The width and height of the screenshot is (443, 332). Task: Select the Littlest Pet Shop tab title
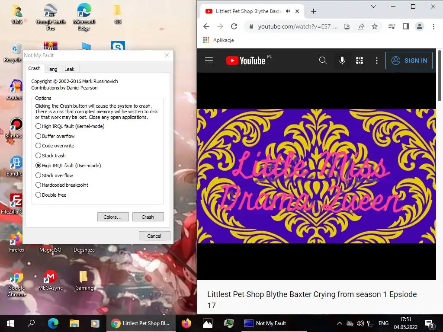[249, 11]
